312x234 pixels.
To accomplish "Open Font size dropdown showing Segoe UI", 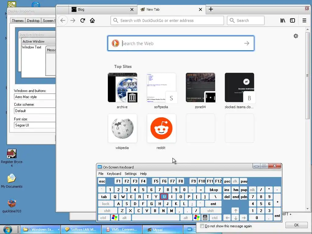I will point(35,125).
